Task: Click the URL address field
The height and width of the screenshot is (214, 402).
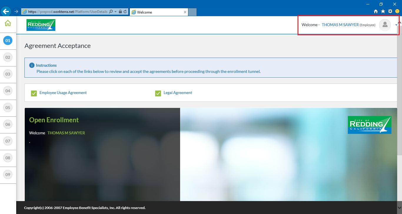Action: click(x=68, y=12)
